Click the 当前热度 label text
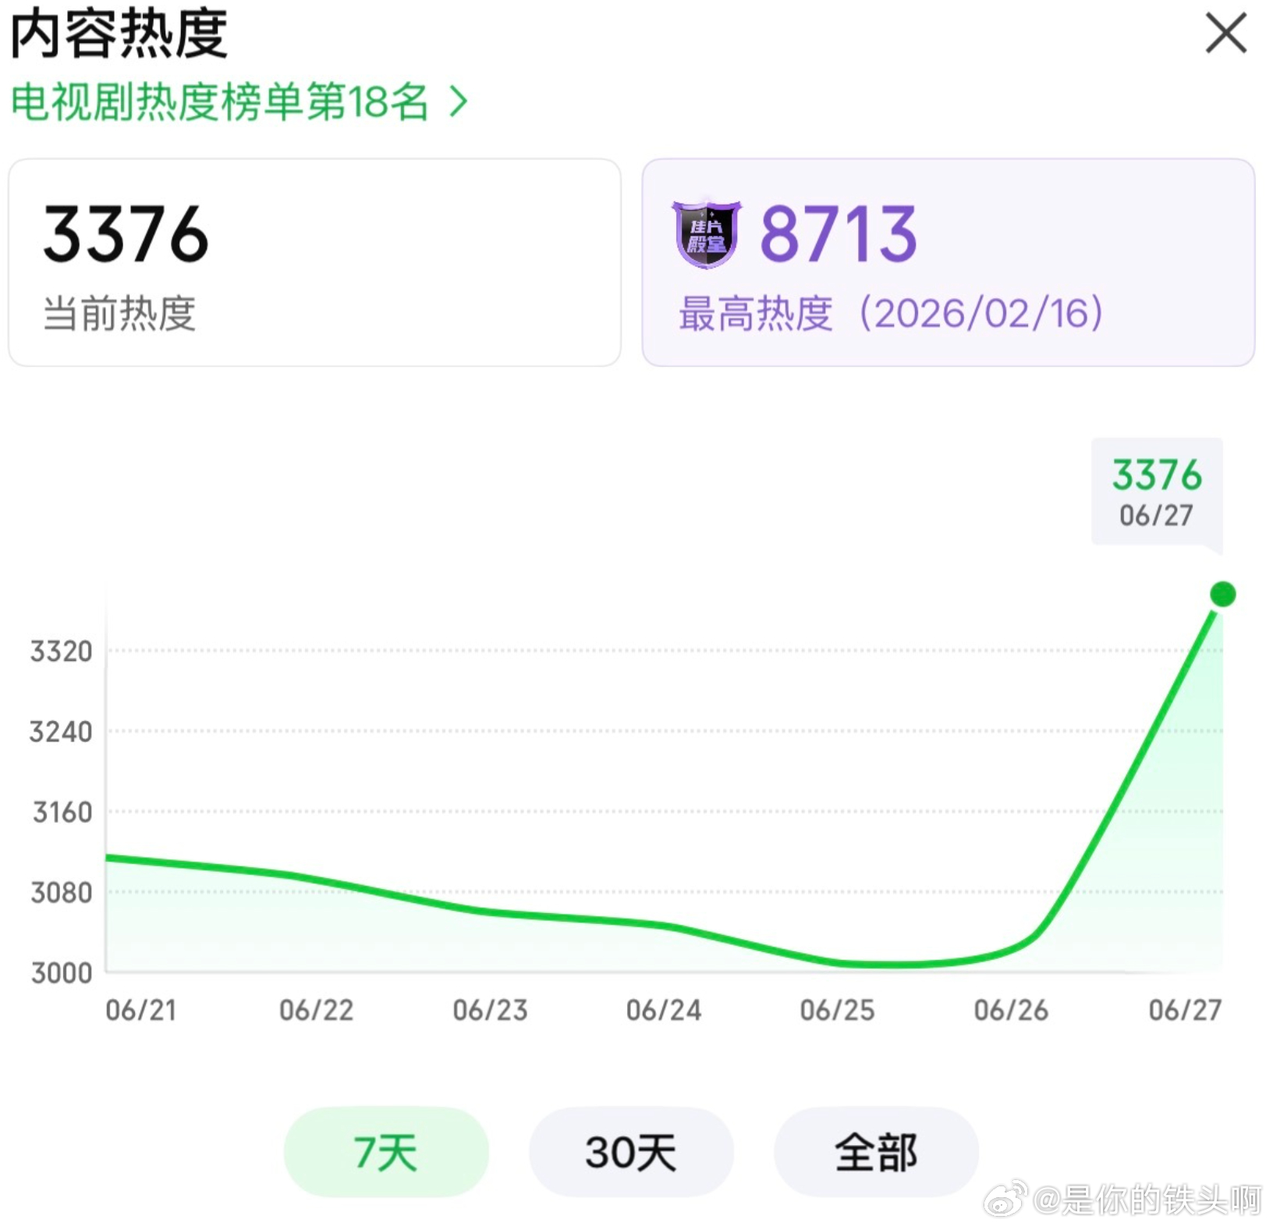 click(119, 314)
